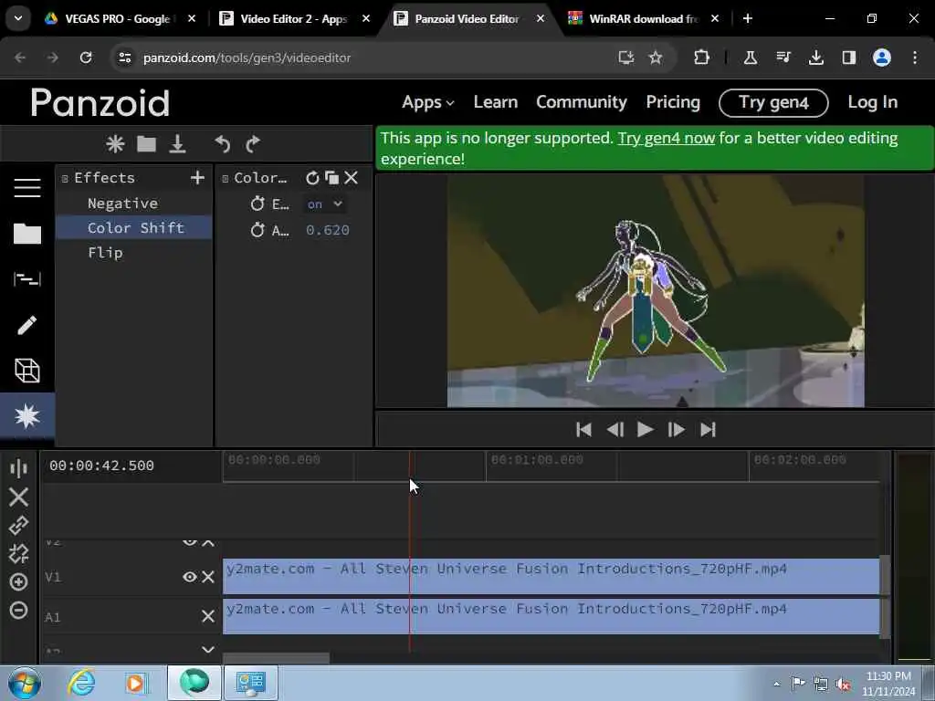Remove track V1 with its X

[x=208, y=577]
